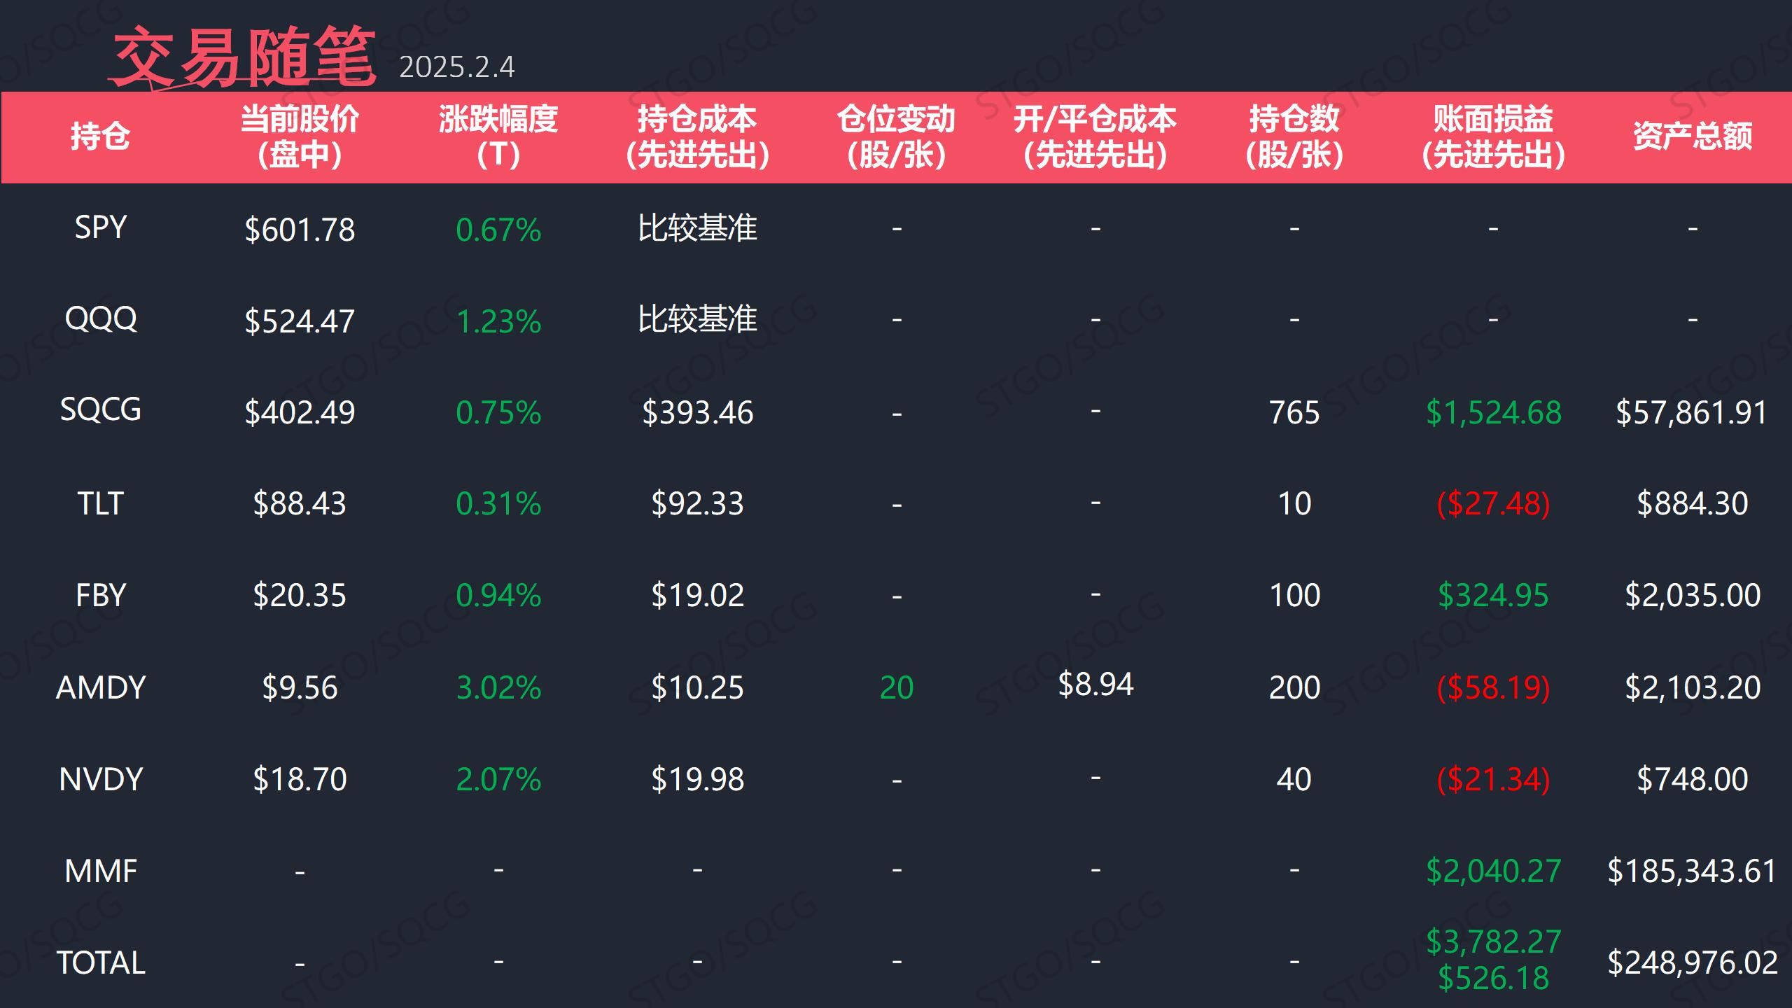
Task: Click FBY change 0.94%
Action: [498, 596]
